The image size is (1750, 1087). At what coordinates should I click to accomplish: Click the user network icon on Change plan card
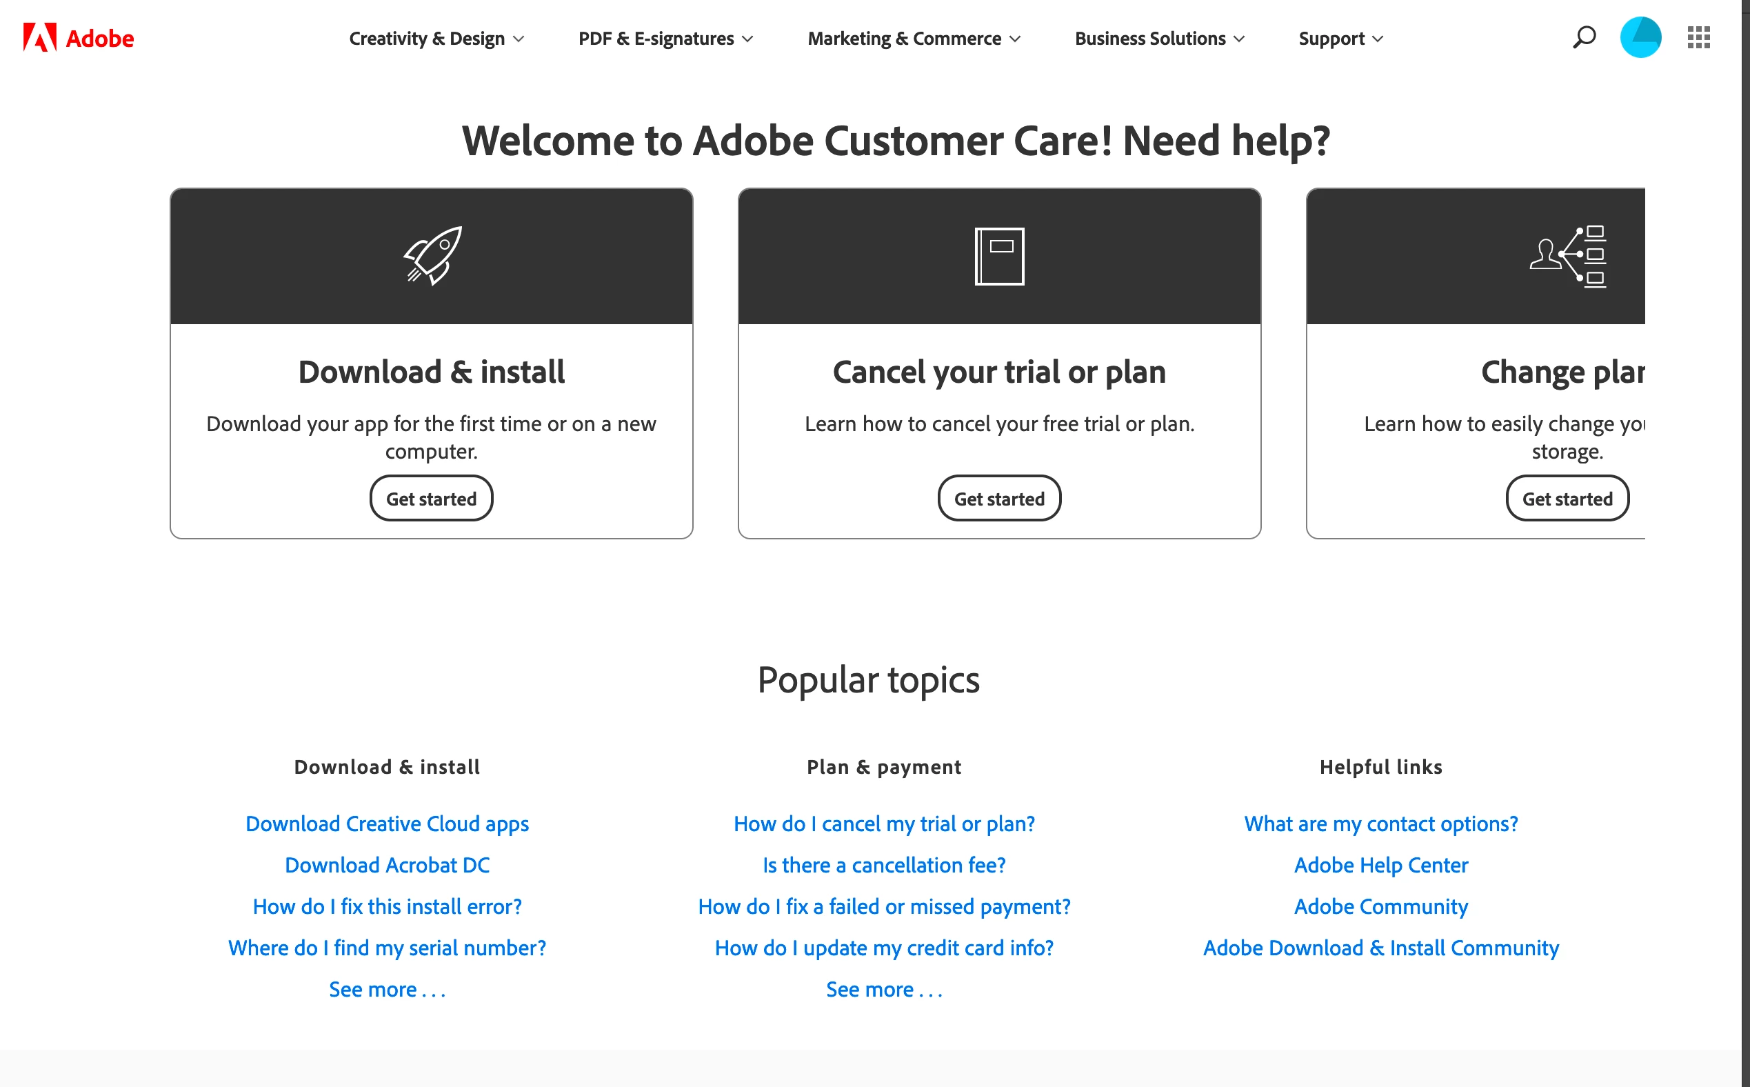(1568, 256)
